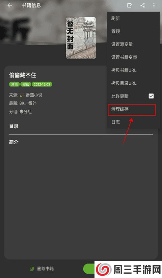
Task: Click the 番茄小说 source icon
Action: coord(22,95)
